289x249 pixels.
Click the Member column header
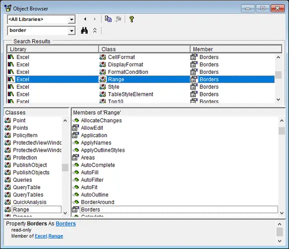pyautogui.click(x=236, y=49)
